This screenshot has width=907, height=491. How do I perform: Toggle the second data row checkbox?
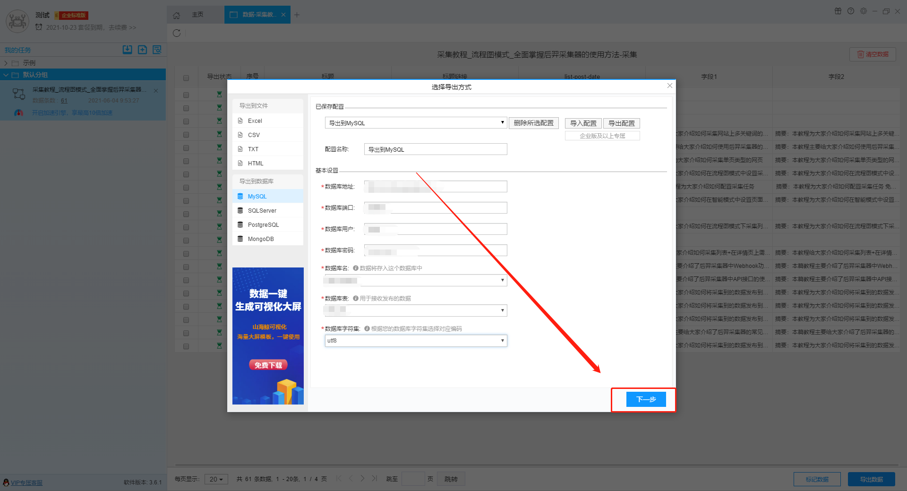(186, 108)
